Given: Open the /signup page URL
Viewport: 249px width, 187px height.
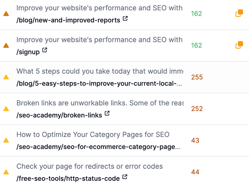Looking at the screenshot, I should [x=28, y=52].
